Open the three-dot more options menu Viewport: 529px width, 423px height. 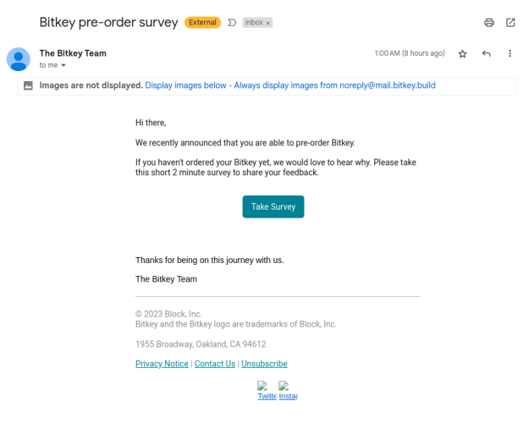pyautogui.click(x=510, y=54)
